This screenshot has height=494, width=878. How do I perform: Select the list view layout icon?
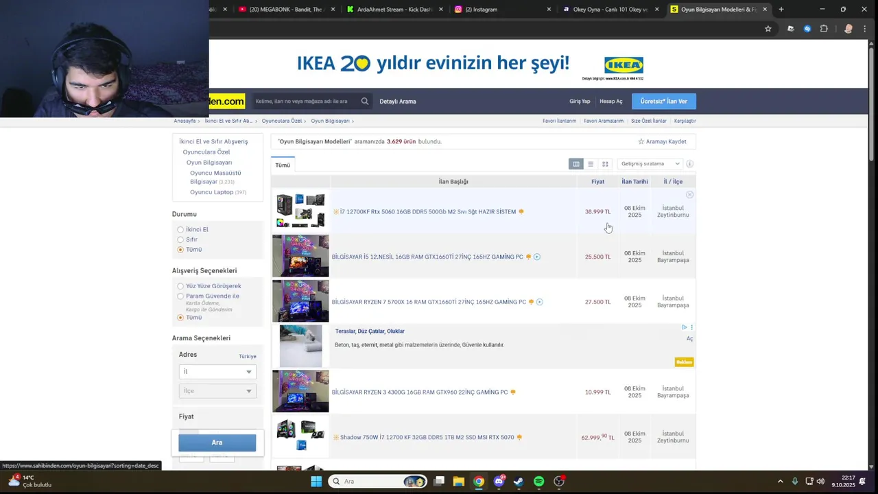591,164
